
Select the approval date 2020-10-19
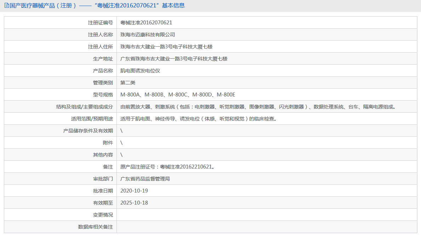(x=134, y=191)
